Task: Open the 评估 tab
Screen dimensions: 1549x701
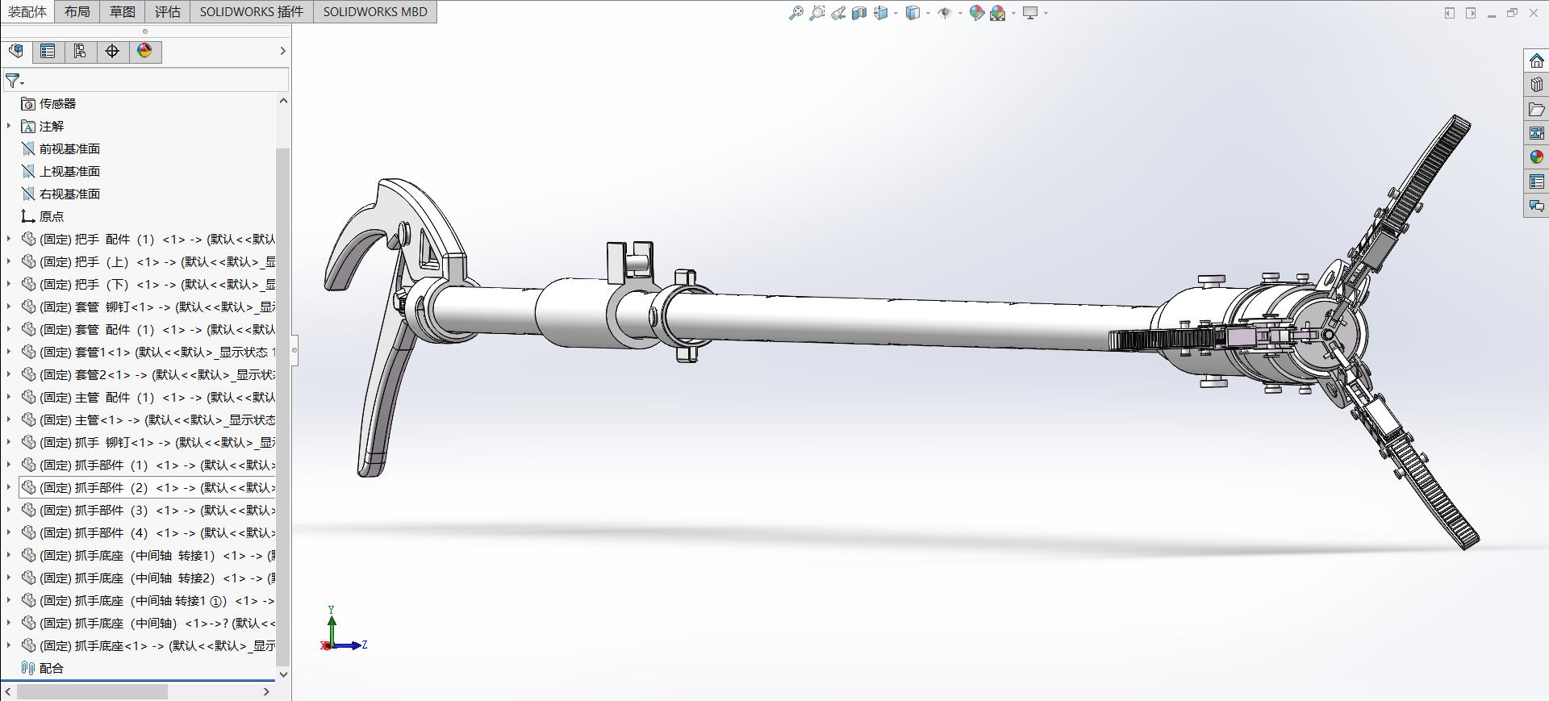Action: point(168,11)
